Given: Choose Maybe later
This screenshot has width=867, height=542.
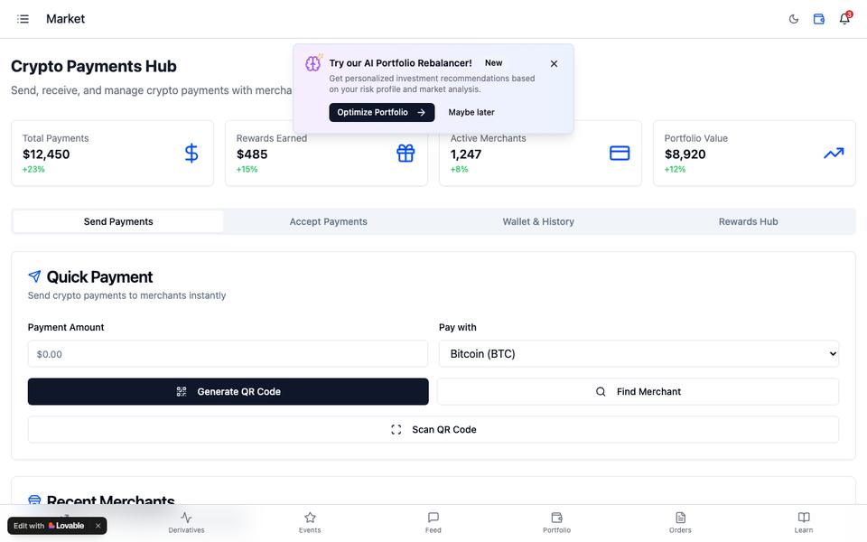Looking at the screenshot, I should point(471,112).
